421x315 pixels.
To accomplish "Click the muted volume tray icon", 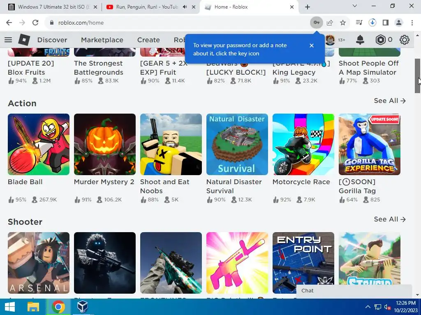I will [387, 307].
